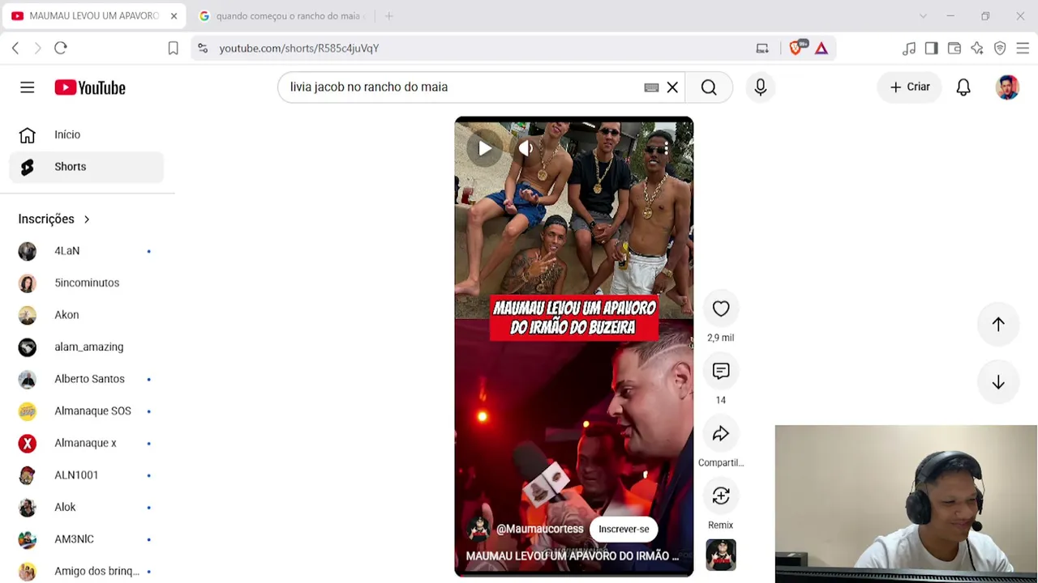This screenshot has width=1038, height=583.
Task: Open Início in the sidebar
Action: point(87,134)
